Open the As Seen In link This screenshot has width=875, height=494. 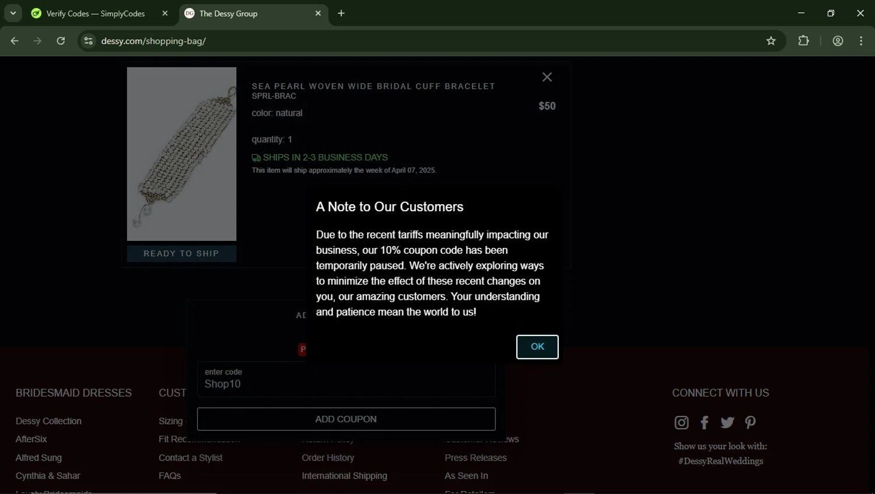(x=466, y=476)
